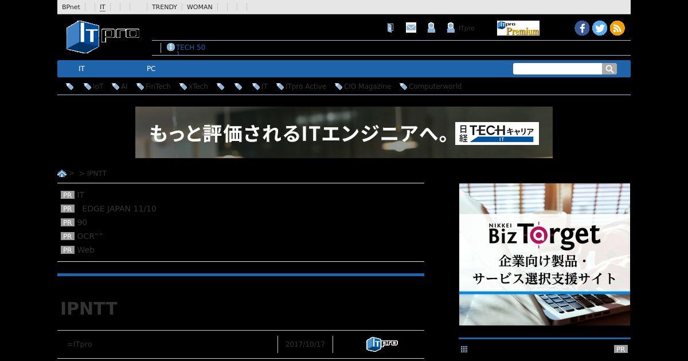Open the FinTech topic link
Image resolution: width=688 pixels, height=361 pixels.
[x=158, y=87]
